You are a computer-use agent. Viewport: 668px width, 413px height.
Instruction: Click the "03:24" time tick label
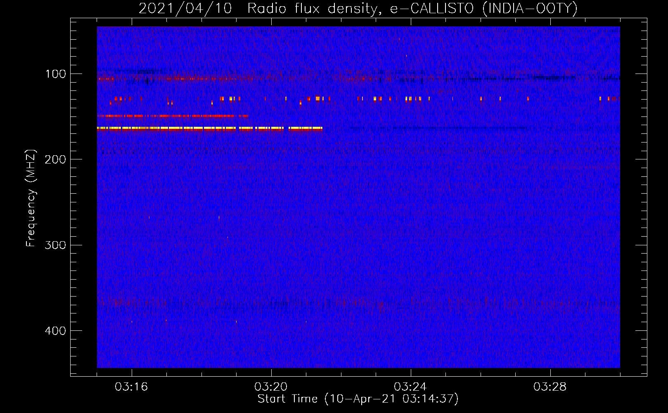coord(410,387)
